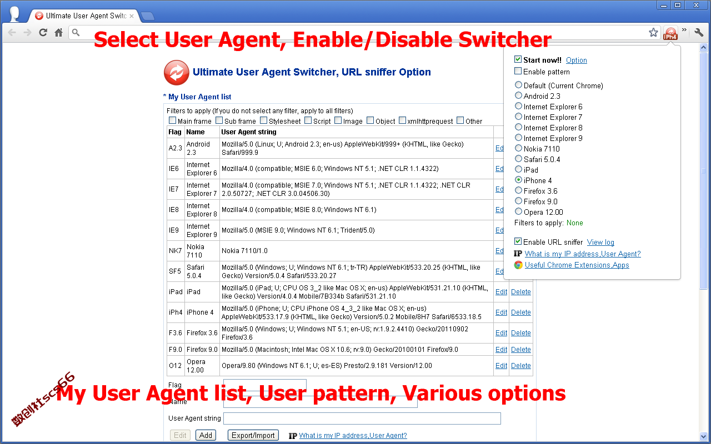
Task: Edit the Firefox 3.6 row
Action: tap(501, 333)
